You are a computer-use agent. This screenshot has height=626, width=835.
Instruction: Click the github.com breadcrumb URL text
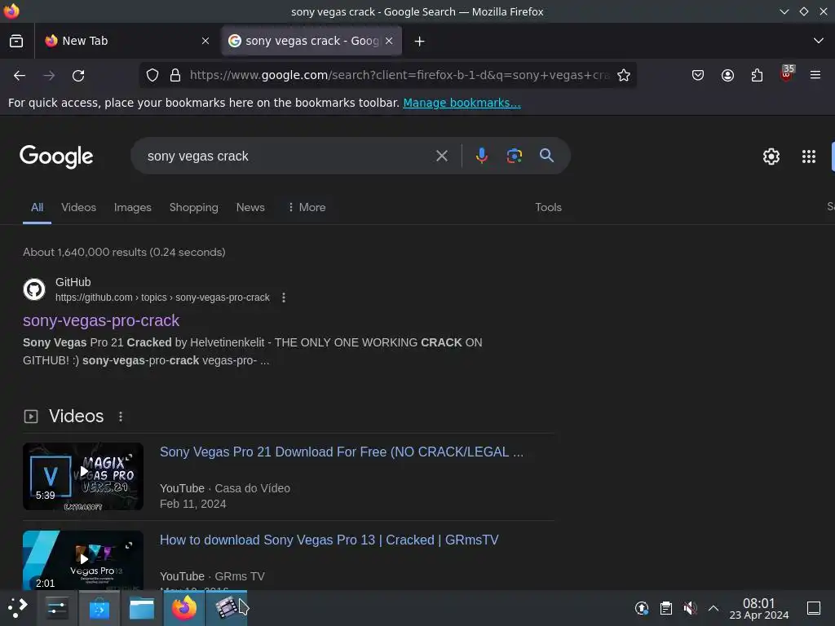162,298
